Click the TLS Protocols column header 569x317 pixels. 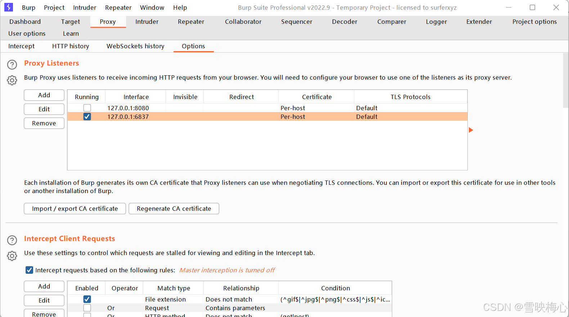(411, 97)
